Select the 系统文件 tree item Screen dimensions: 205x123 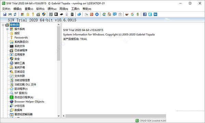coord(19,46)
